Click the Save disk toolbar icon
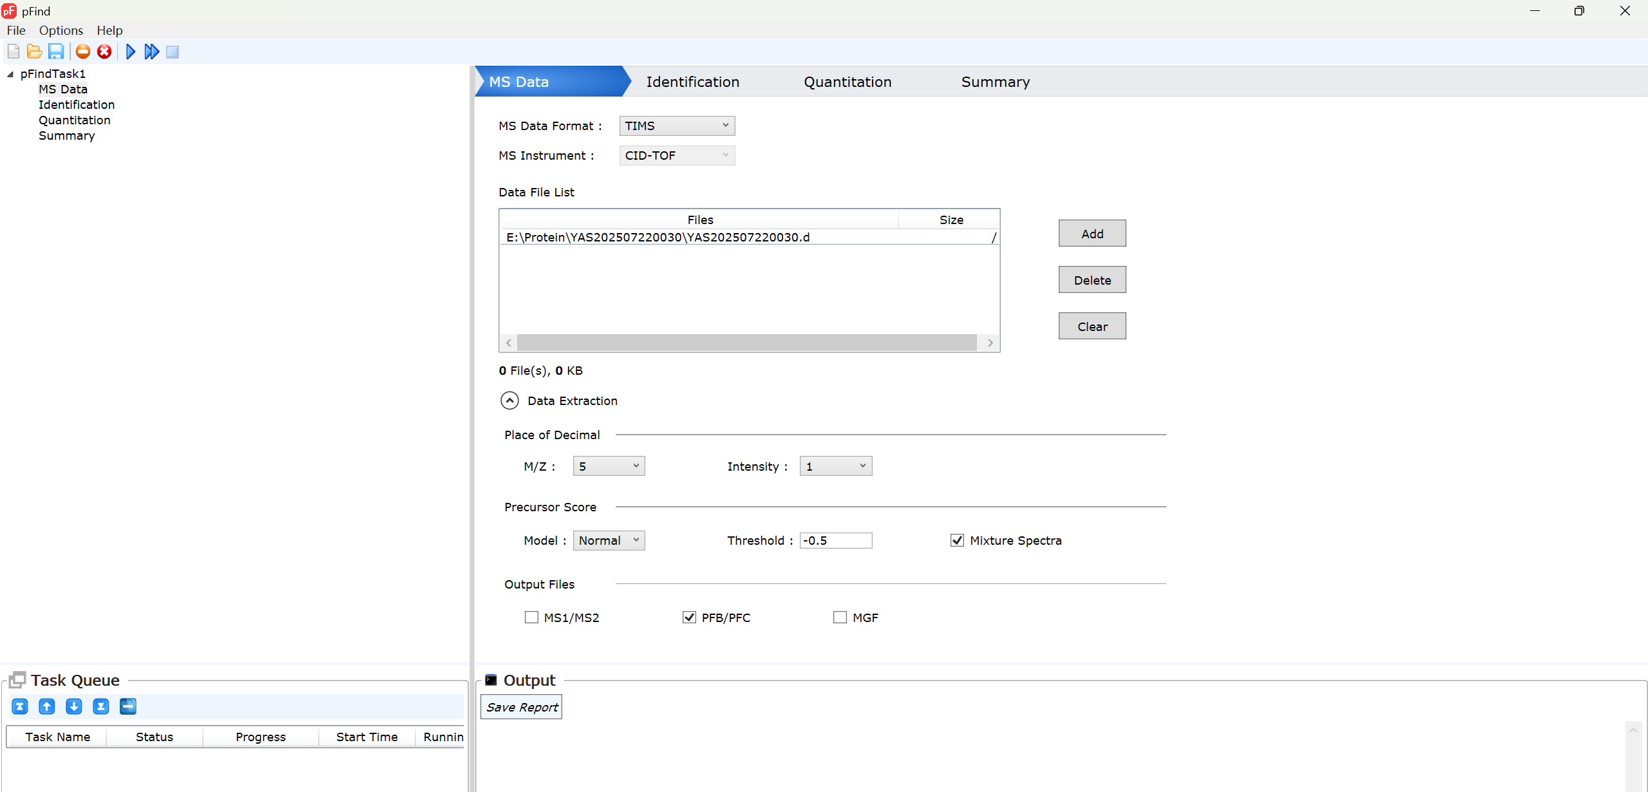The image size is (1648, 792). click(x=56, y=52)
